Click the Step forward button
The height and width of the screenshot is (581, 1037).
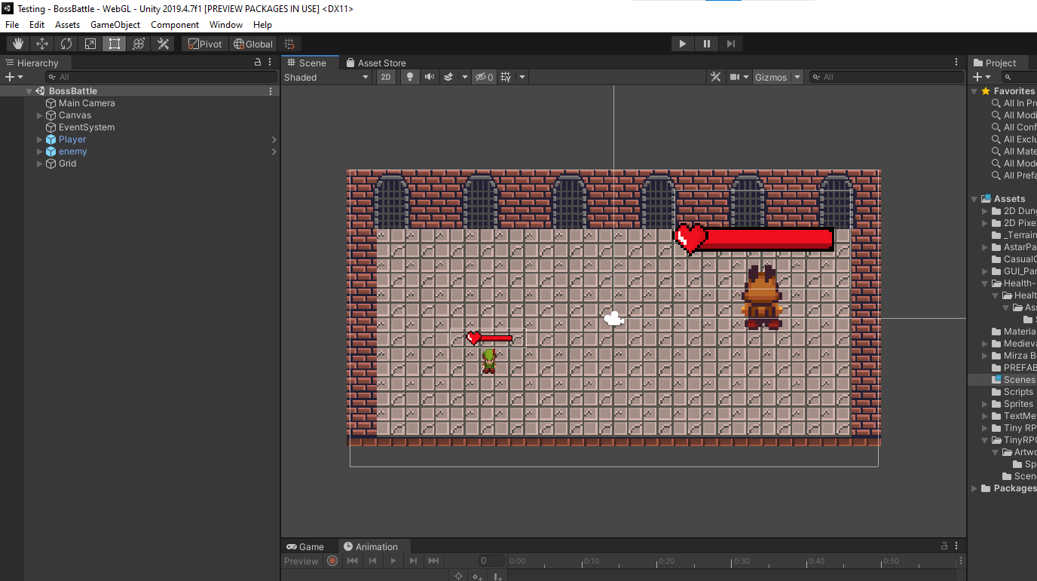pyautogui.click(x=730, y=44)
